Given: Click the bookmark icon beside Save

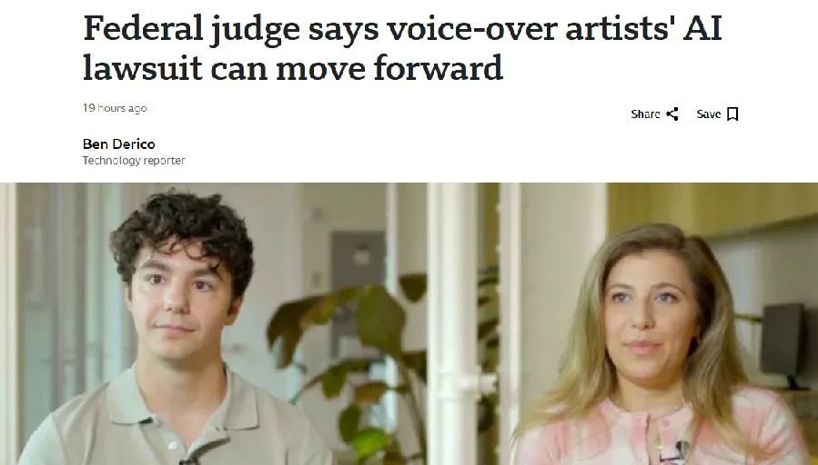Looking at the screenshot, I should pyautogui.click(x=732, y=114).
